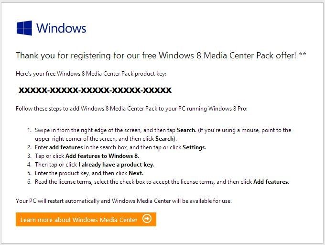This screenshot has width=325, height=245.
Task: Click bold 'Add features' in step 6
Action: pos(271,182)
